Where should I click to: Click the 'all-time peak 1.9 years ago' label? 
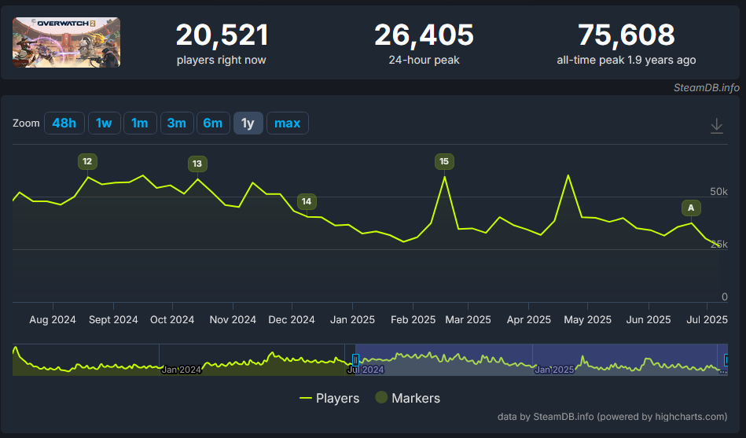(x=626, y=60)
